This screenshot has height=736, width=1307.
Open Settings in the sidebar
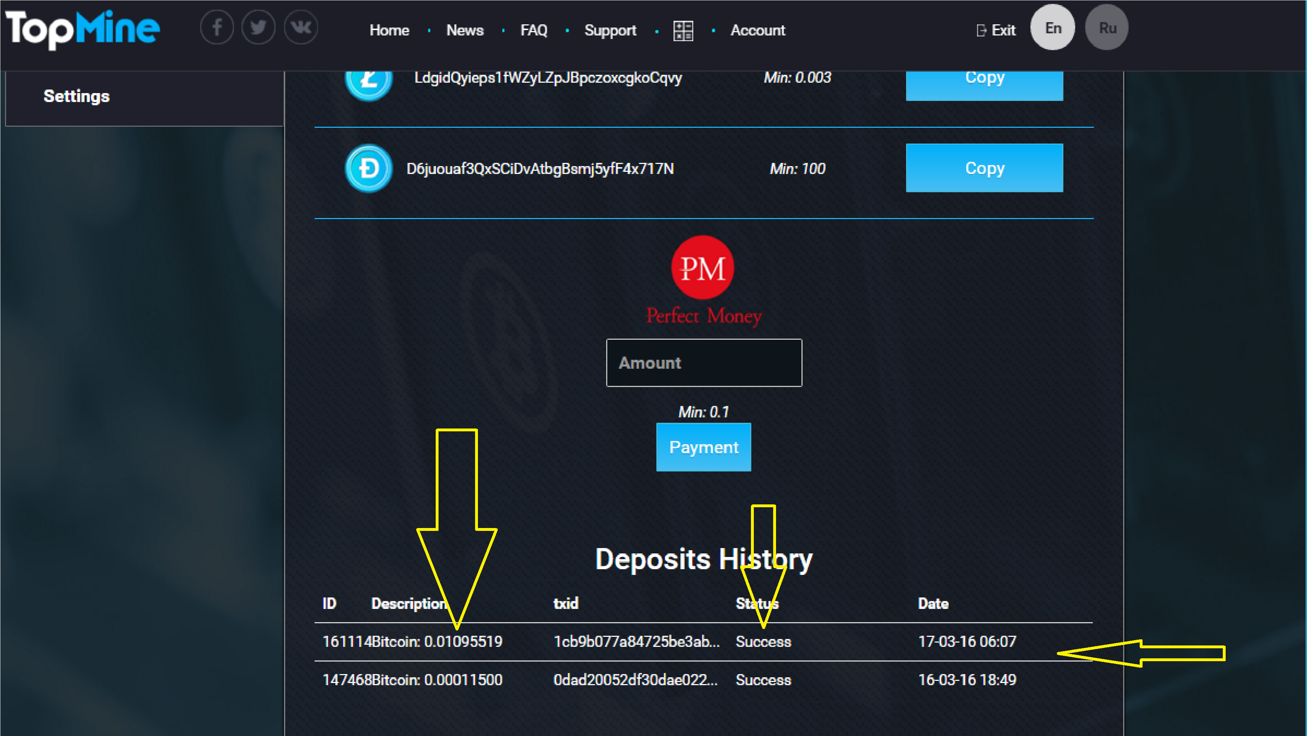coord(76,96)
